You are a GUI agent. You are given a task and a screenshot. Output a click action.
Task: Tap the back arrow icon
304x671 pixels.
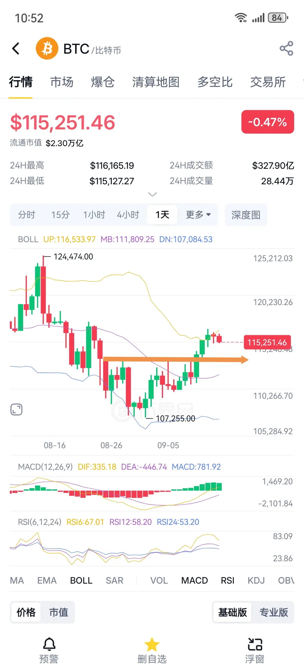pos(16,48)
